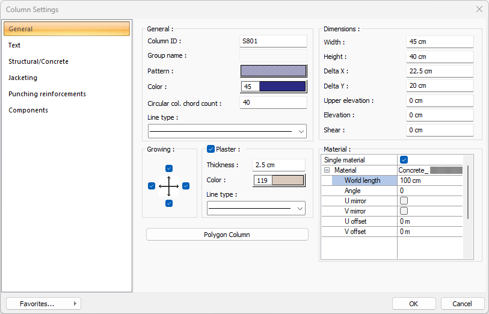Viewport: 489px width, 314px height.
Task: Switch to the Structural/Concrete section
Action: click(38, 61)
